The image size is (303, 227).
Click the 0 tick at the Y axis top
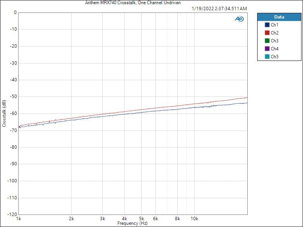coord(15,12)
